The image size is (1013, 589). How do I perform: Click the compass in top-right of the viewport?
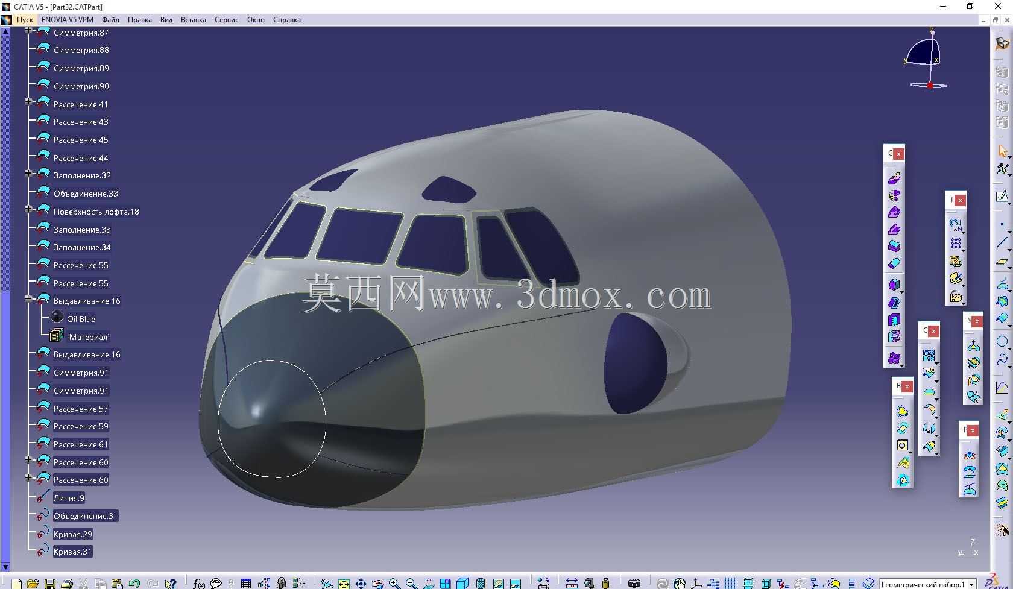925,58
